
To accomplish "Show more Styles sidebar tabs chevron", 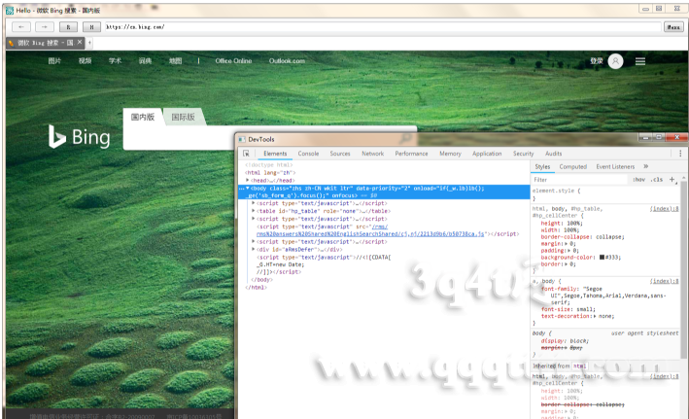I will tap(645, 166).
